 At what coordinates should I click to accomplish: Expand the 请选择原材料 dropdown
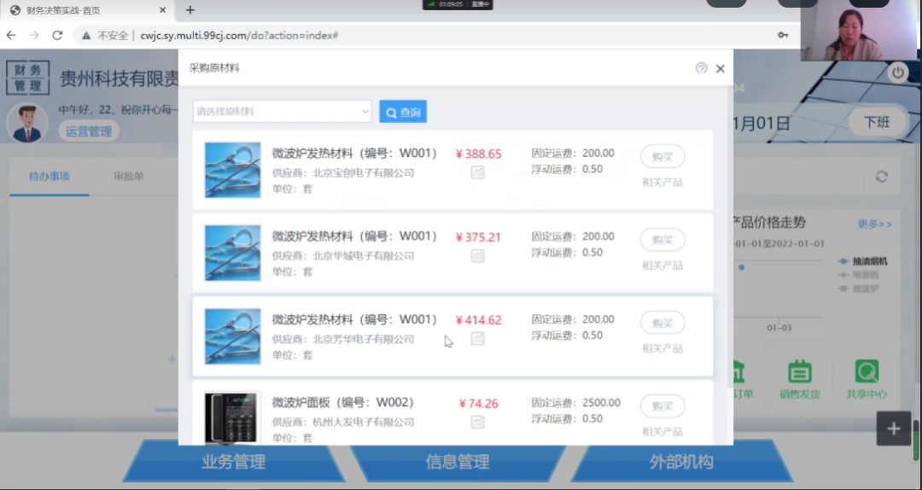tap(282, 112)
